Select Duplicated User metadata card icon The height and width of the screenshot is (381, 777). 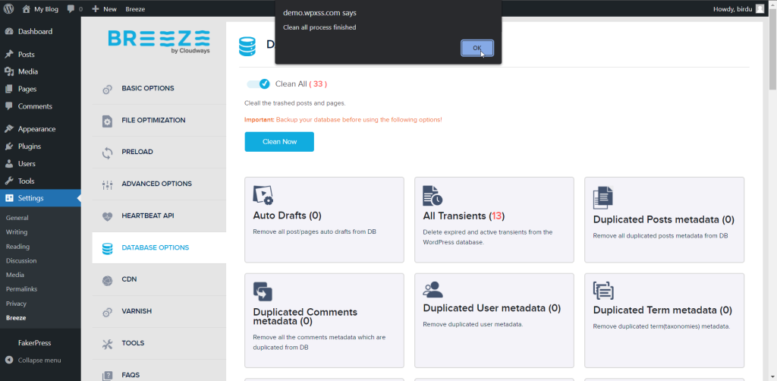[433, 289]
